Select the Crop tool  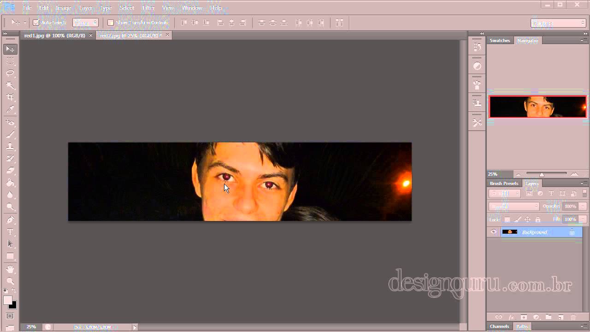10,97
